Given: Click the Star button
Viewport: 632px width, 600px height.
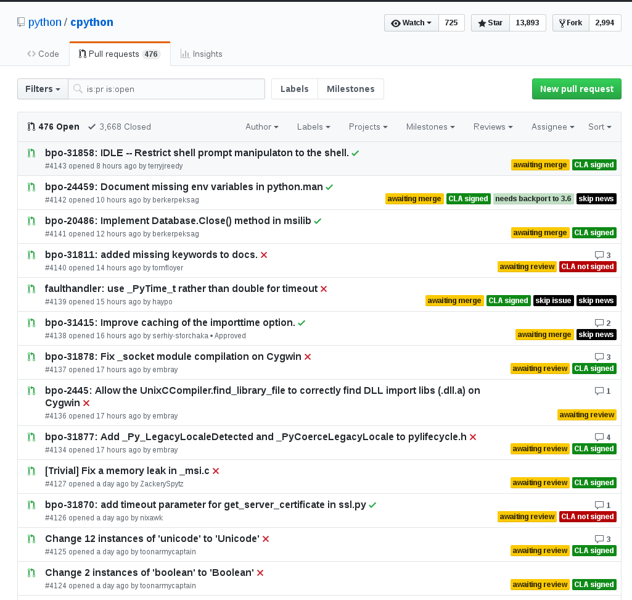Looking at the screenshot, I should tap(491, 23).
